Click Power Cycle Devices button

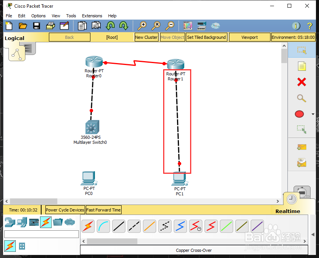point(65,210)
